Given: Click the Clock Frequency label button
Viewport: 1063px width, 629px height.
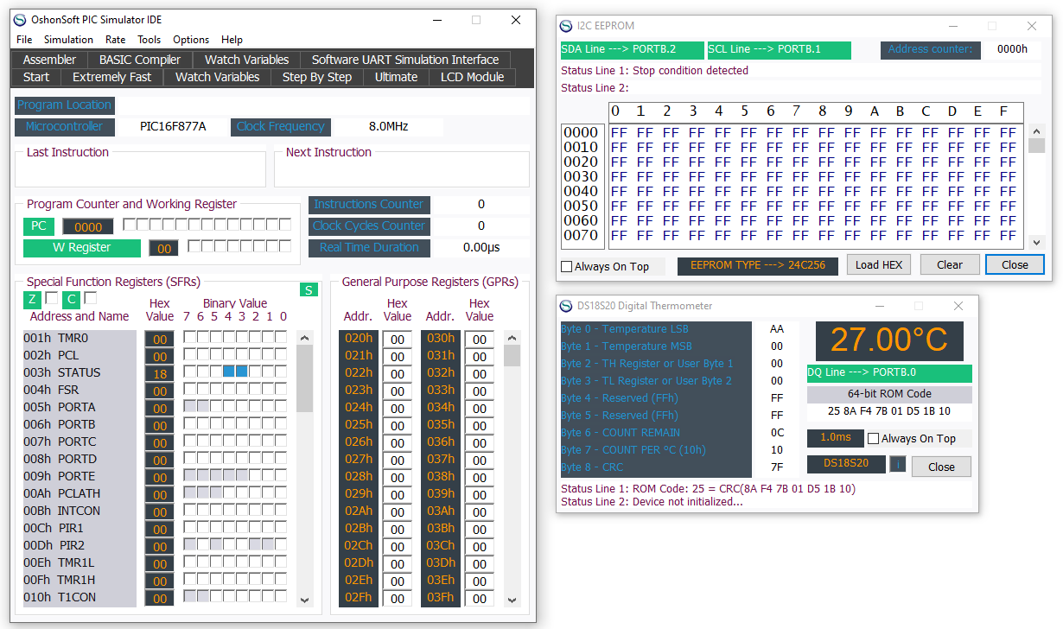Looking at the screenshot, I should coord(281,127).
